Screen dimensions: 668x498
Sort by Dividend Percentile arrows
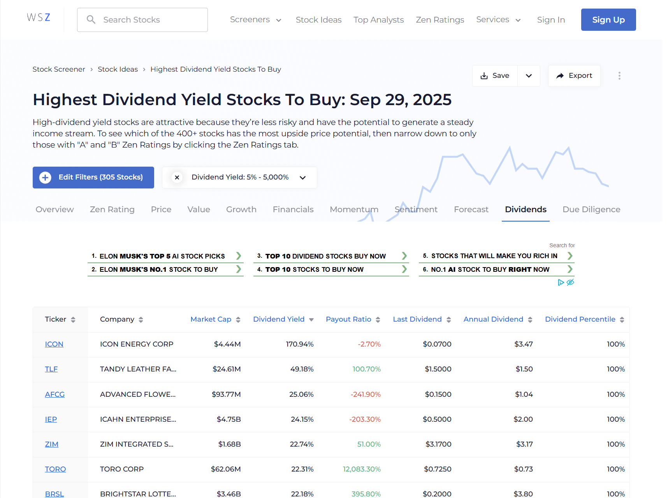pos(622,320)
